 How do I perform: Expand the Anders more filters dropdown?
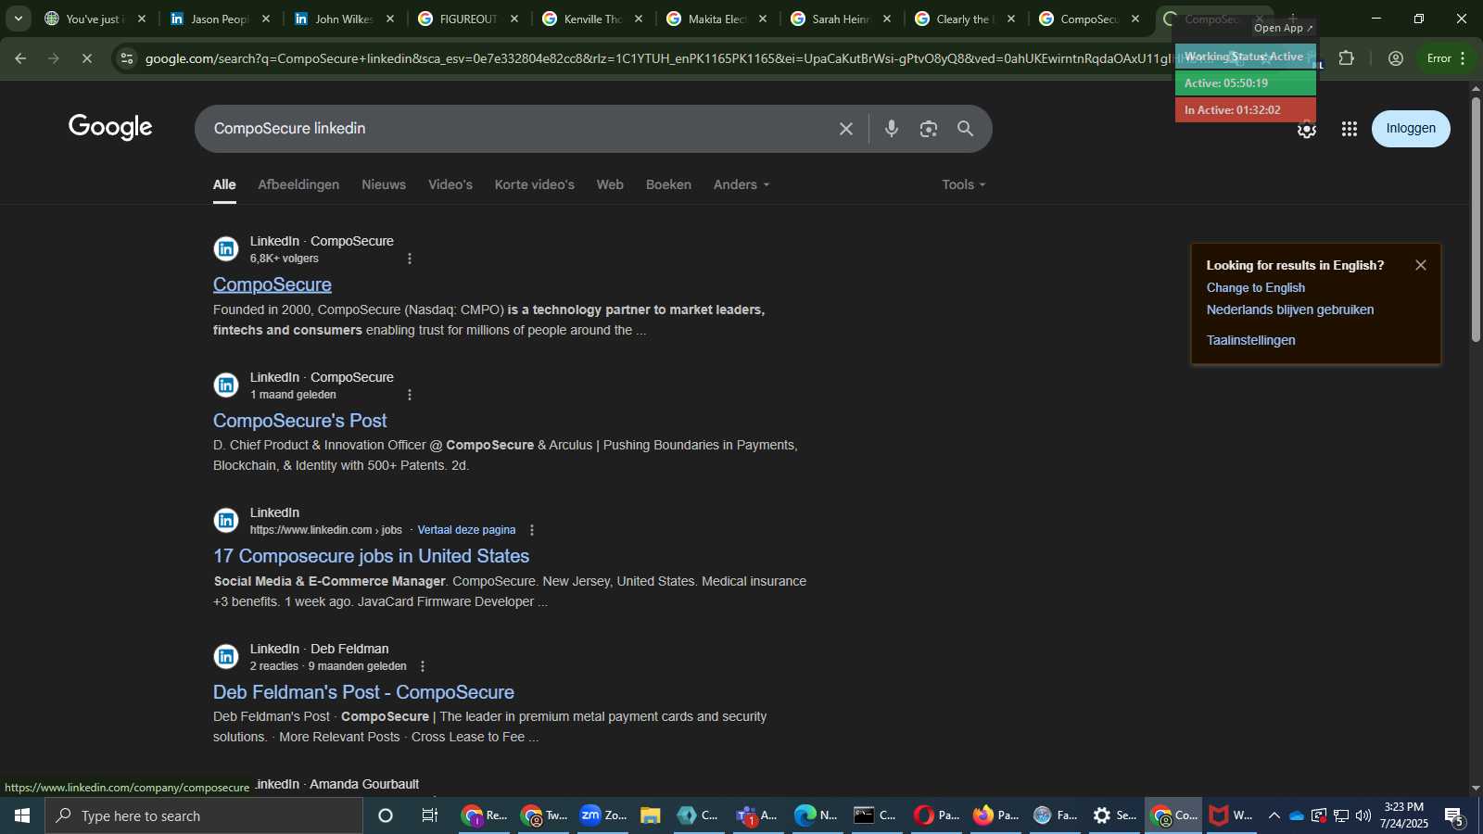(x=741, y=184)
